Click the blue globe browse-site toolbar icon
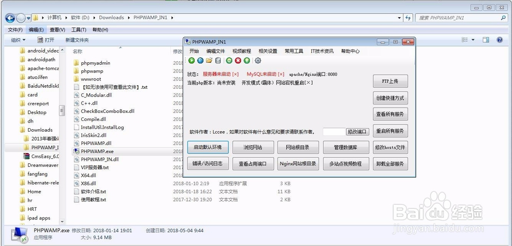This screenshot has height=246, width=512. [x=201, y=60]
